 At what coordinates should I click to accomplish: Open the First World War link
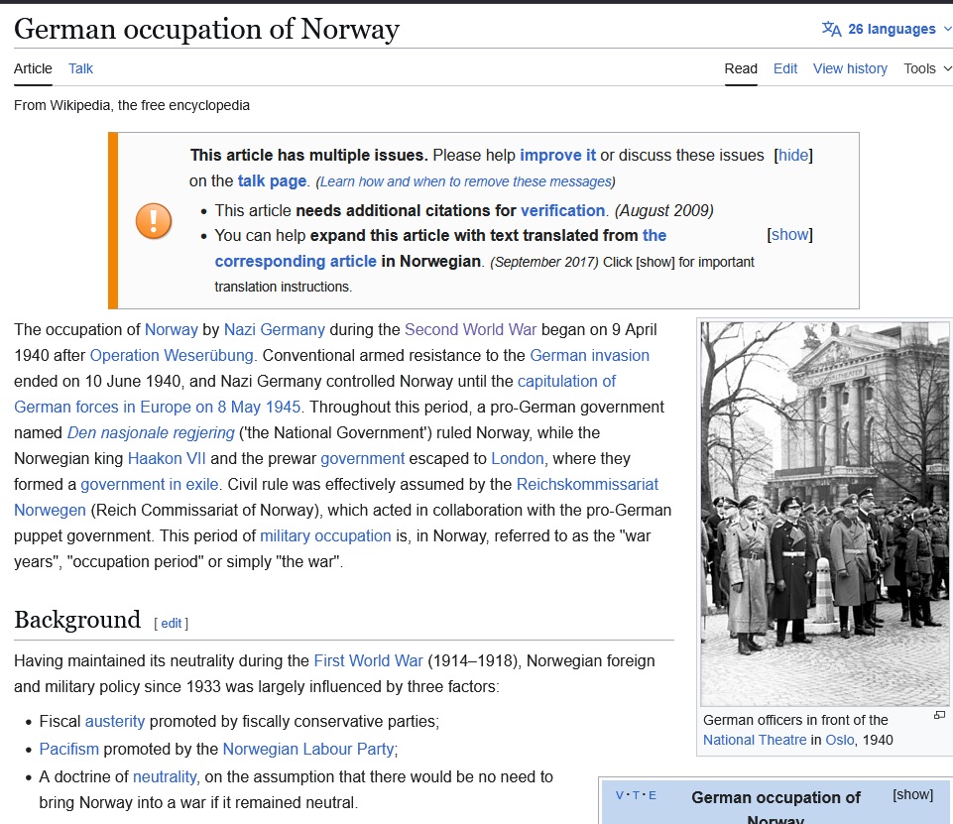coord(368,660)
